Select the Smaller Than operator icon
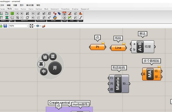This screenshot has height=112, width=172. coord(33,17)
